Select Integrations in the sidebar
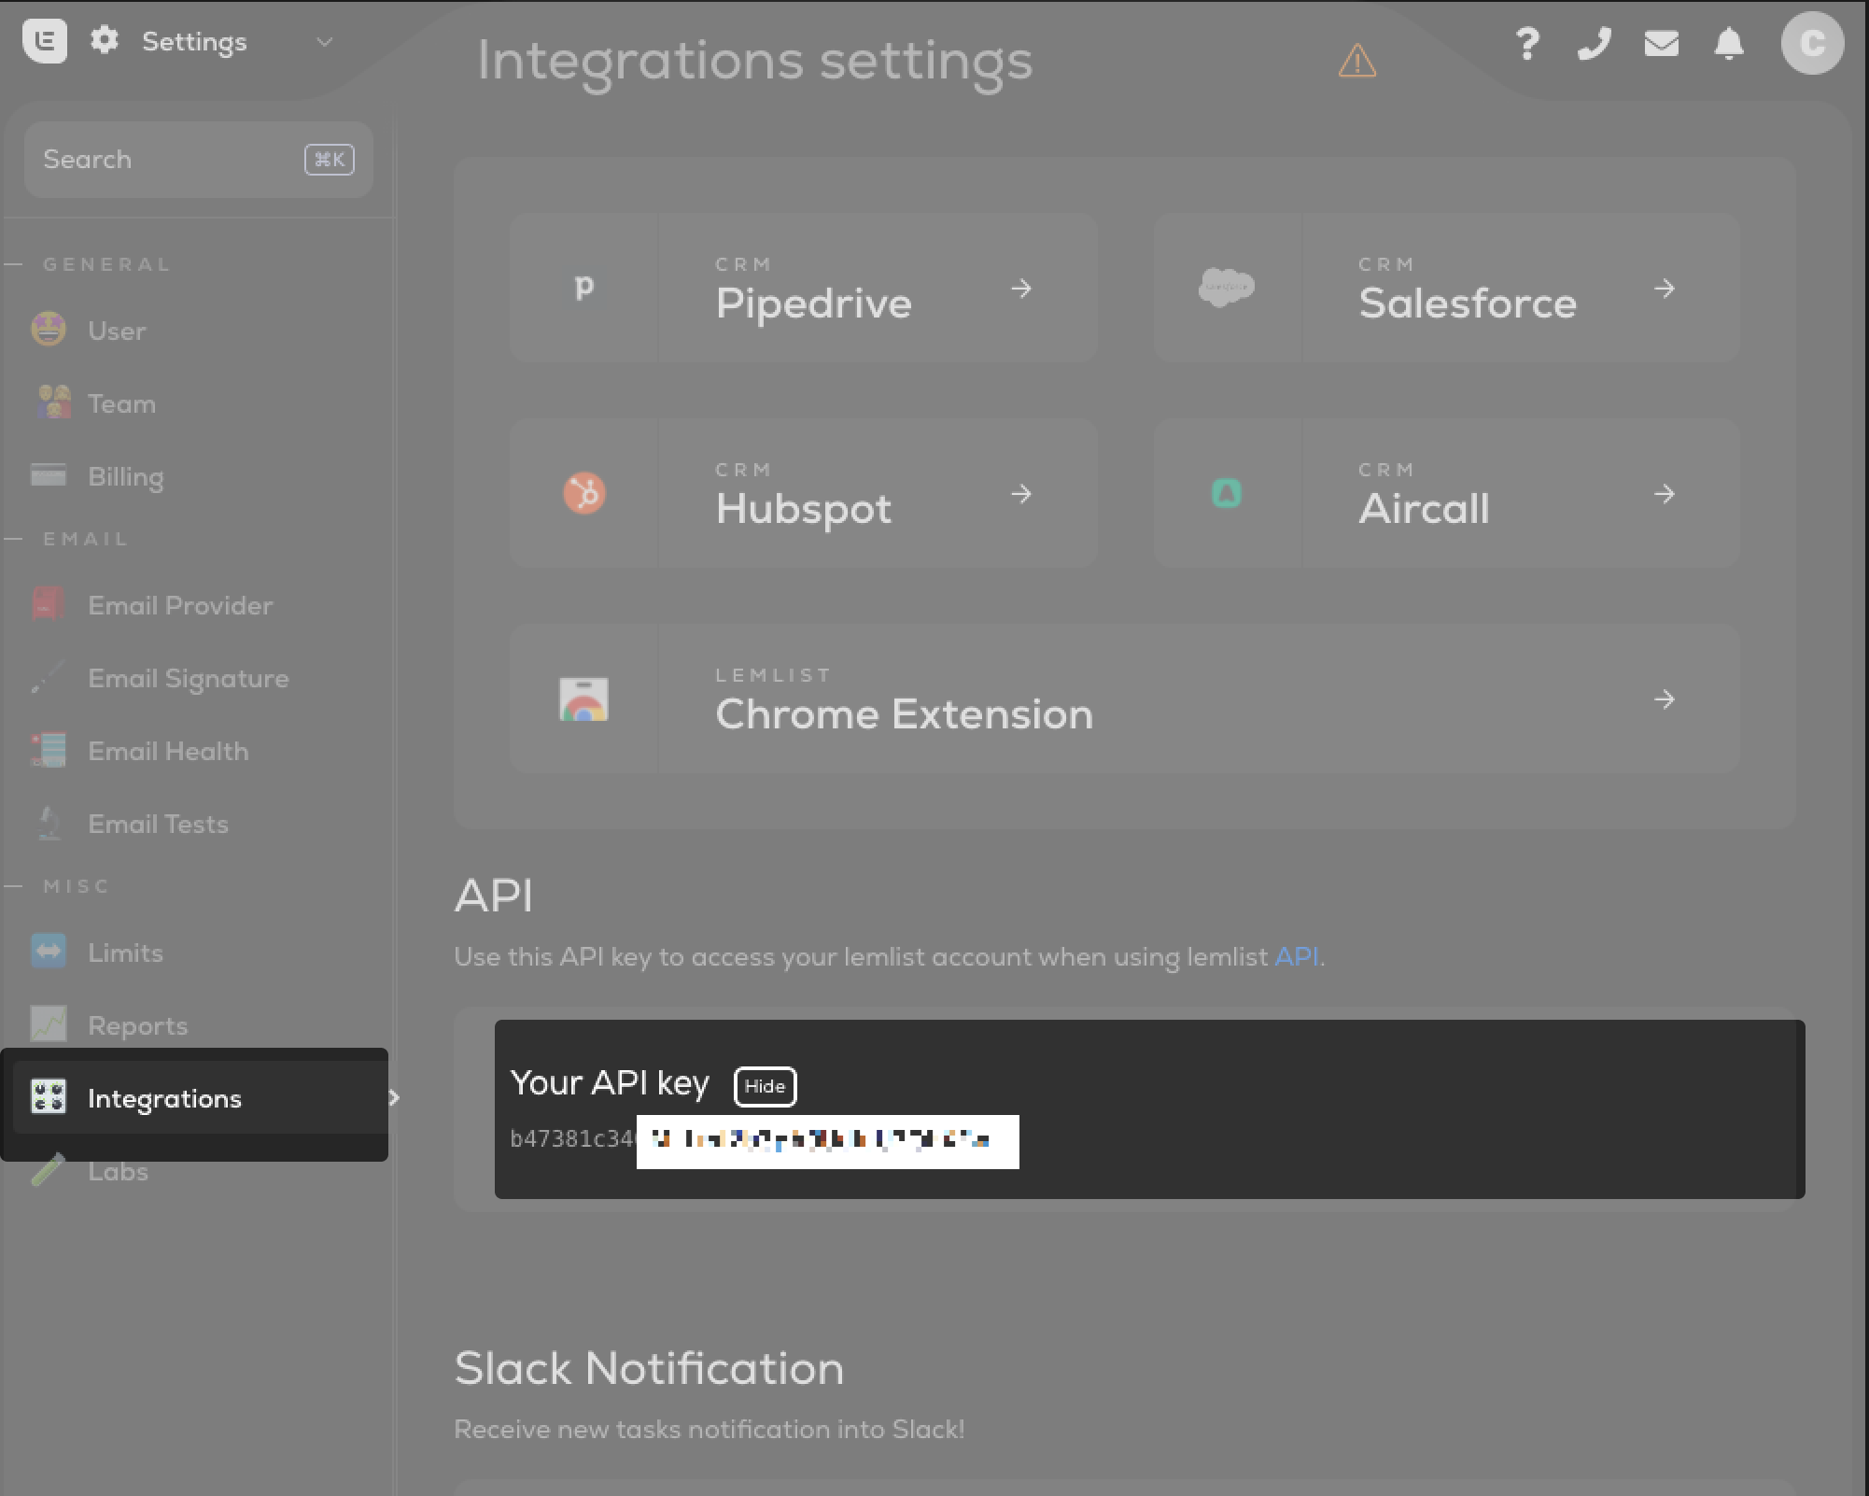This screenshot has width=1869, height=1496. pyautogui.click(x=163, y=1098)
